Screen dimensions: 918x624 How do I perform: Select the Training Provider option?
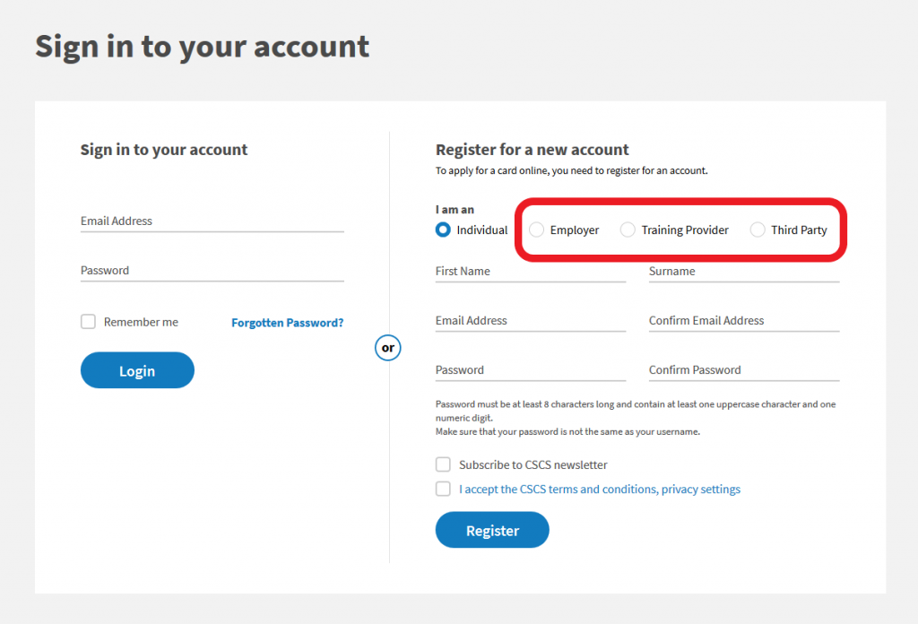click(x=628, y=230)
